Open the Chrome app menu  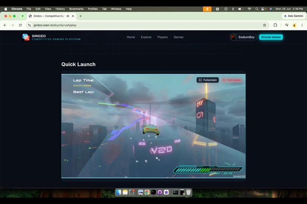pyautogui.click(x=17, y=9)
